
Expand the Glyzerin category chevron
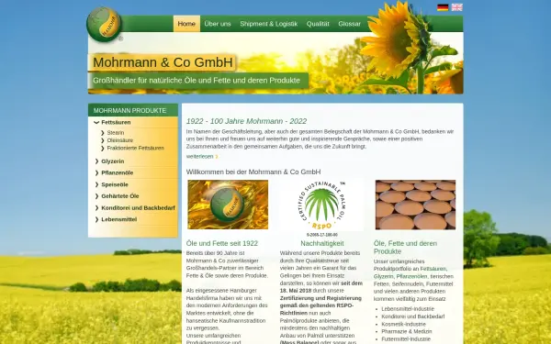96,161
